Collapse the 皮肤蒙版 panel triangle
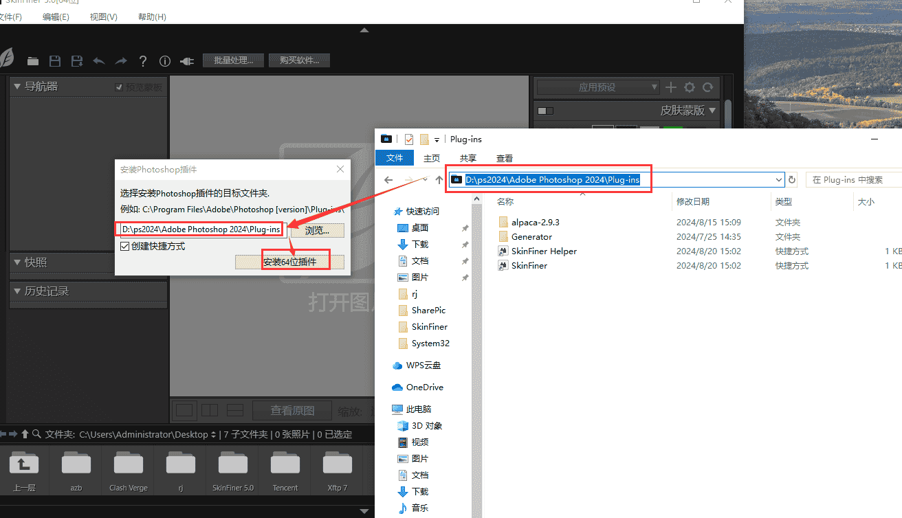Image resolution: width=902 pixels, height=518 pixels. point(712,110)
